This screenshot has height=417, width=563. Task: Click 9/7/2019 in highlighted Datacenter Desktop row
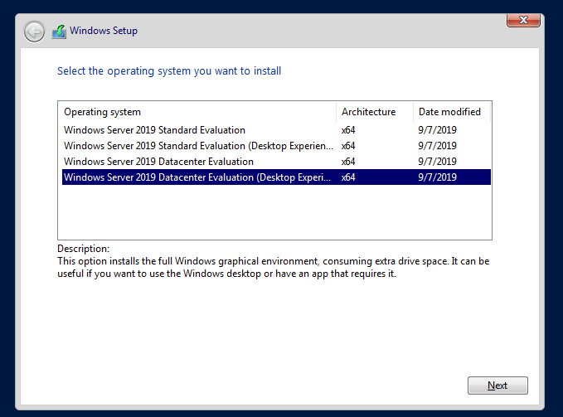click(x=437, y=177)
